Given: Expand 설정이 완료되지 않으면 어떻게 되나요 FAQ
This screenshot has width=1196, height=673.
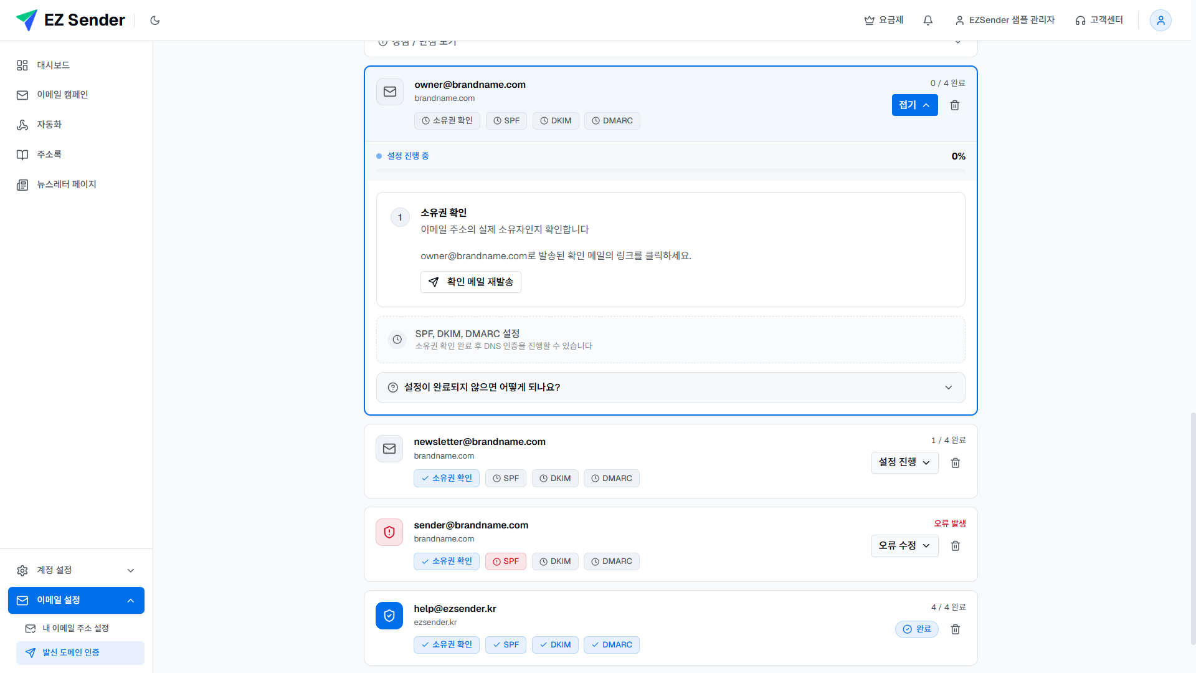Looking at the screenshot, I should [671, 388].
